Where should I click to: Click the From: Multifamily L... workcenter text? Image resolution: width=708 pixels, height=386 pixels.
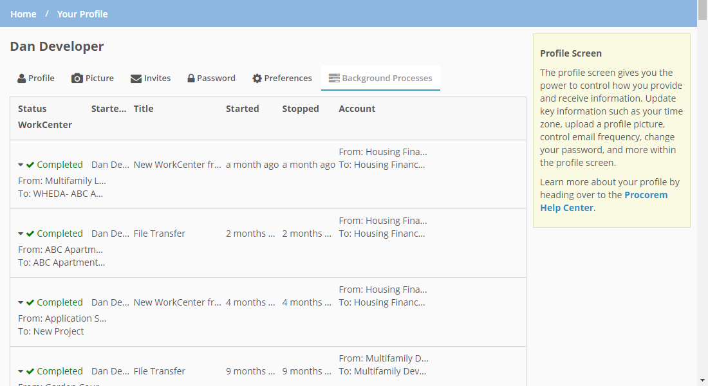click(x=62, y=181)
